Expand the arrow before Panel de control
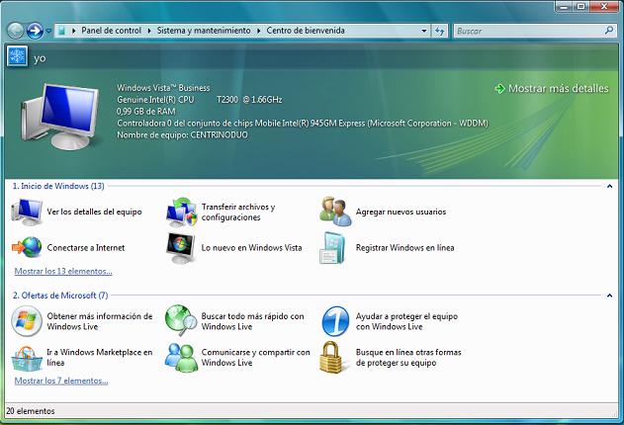 pos(74,31)
